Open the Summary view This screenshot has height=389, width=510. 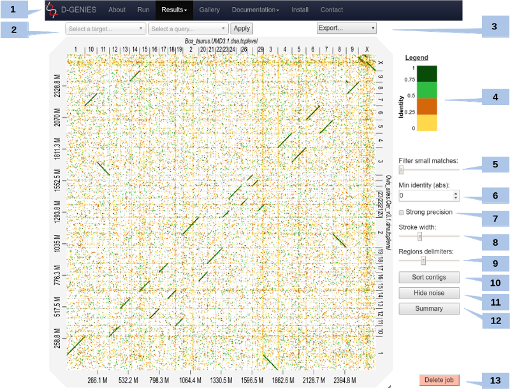pos(428,308)
